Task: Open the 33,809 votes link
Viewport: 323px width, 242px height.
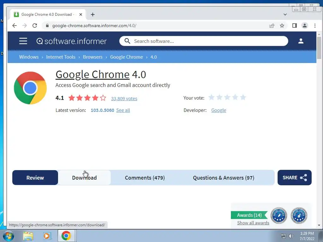Action: click(124, 99)
